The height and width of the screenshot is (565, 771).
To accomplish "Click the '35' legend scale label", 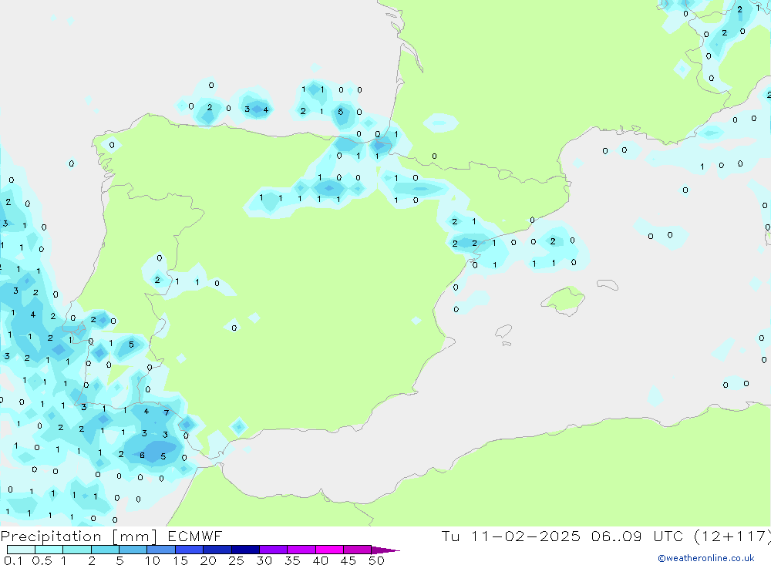I will [x=292, y=560].
